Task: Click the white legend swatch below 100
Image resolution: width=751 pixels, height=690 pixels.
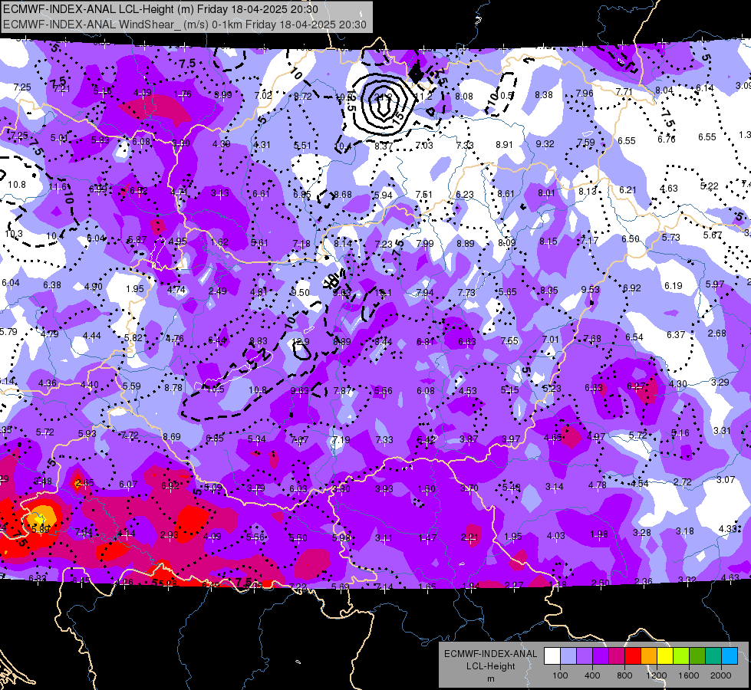Action: pyautogui.click(x=552, y=655)
